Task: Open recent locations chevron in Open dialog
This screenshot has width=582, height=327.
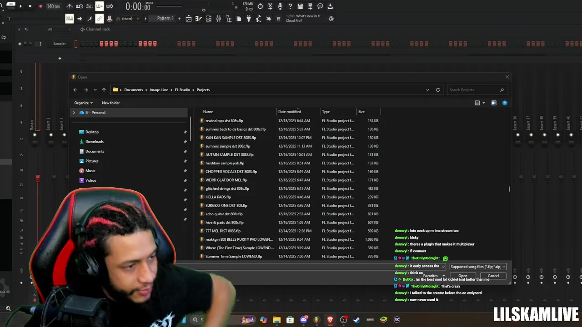Action: pyautogui.click(x=95, y=90)
